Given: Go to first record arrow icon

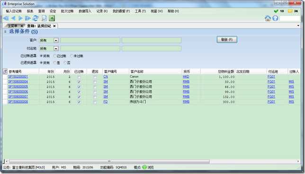Looking at the screenshot, I should 6,18.
